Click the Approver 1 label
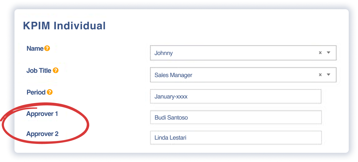The height and width of the screenshot is (162, 358). [42, 114]
